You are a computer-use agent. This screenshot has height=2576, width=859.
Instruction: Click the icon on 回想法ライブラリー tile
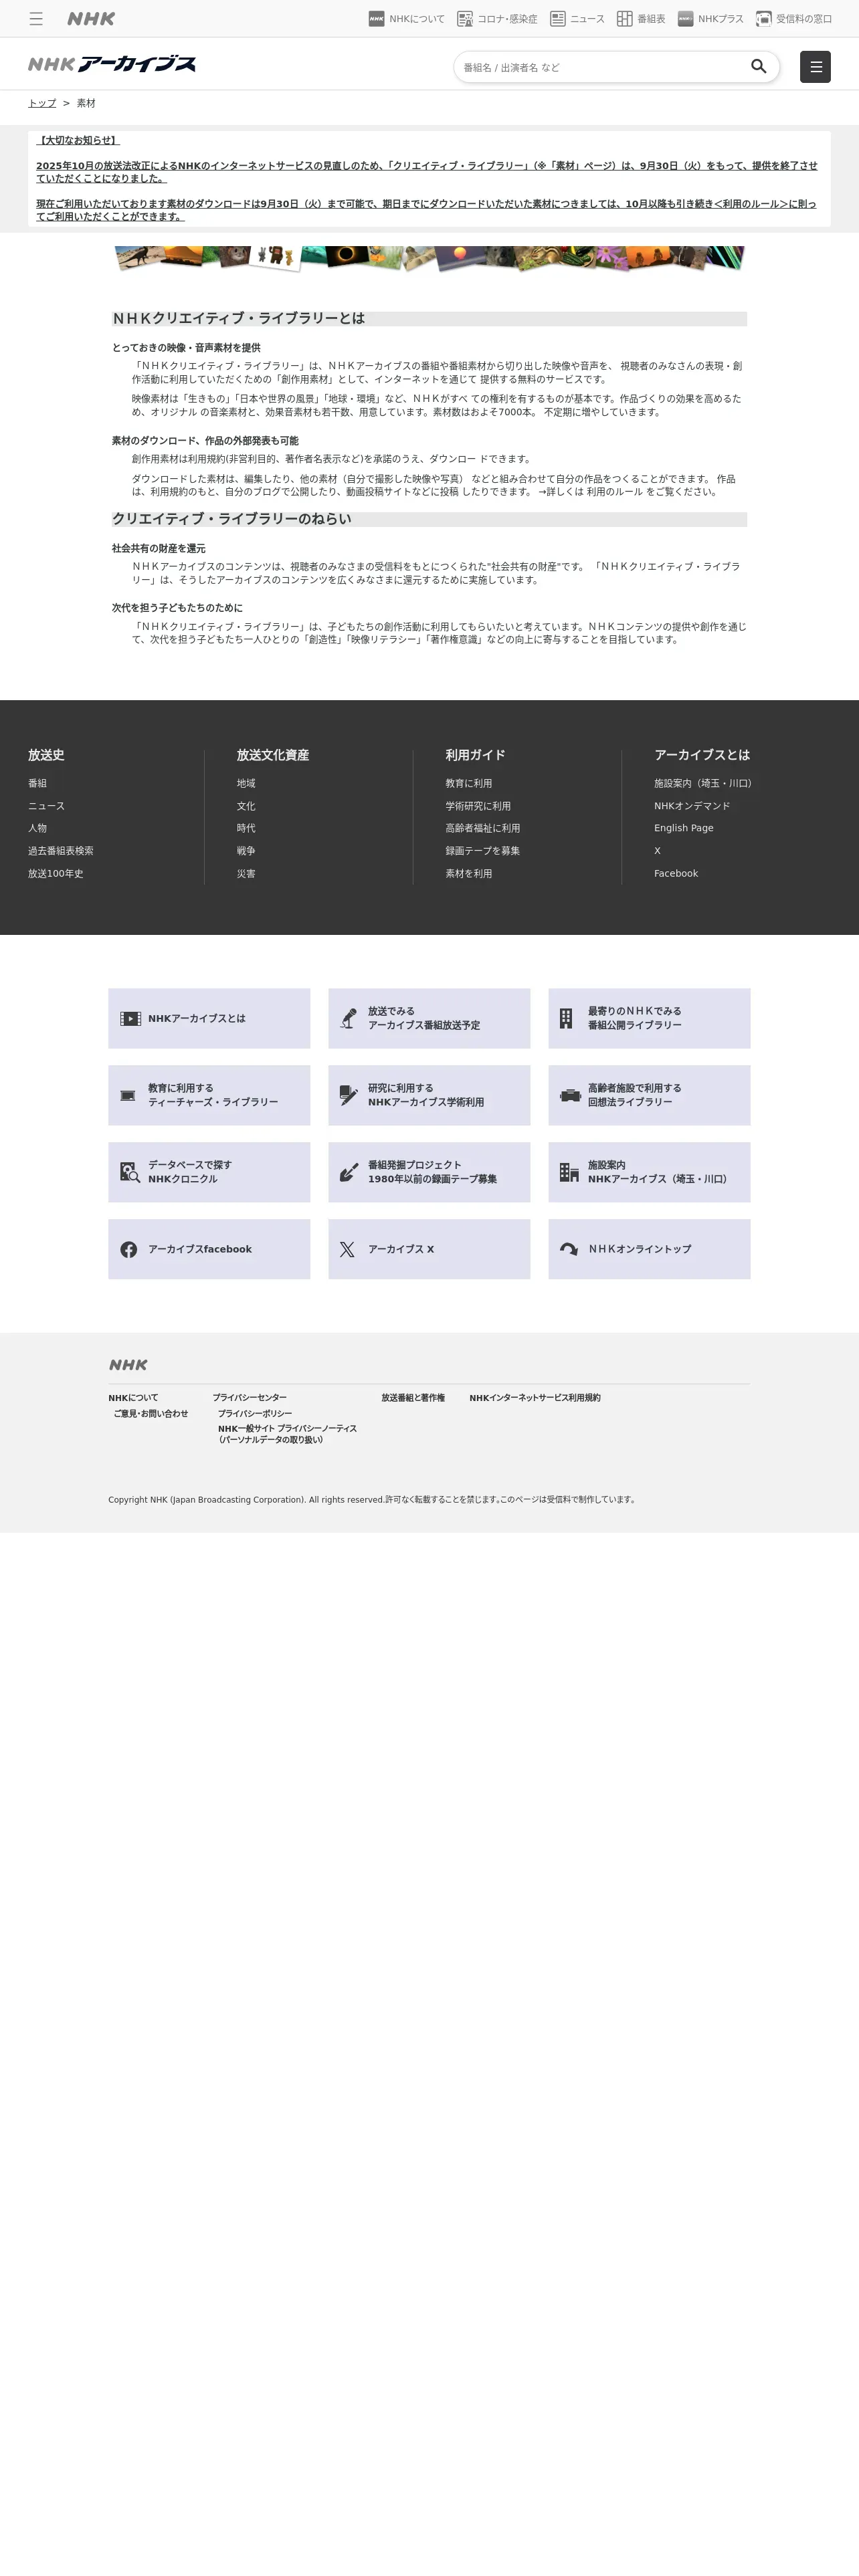570,1095
